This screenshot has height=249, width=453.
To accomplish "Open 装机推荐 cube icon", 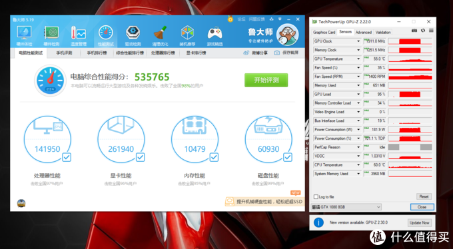I will point(187,35).
